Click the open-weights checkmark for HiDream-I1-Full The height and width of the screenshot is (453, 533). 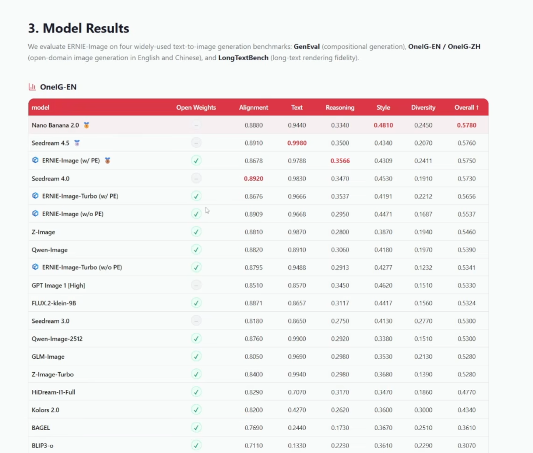click(196, 392)
